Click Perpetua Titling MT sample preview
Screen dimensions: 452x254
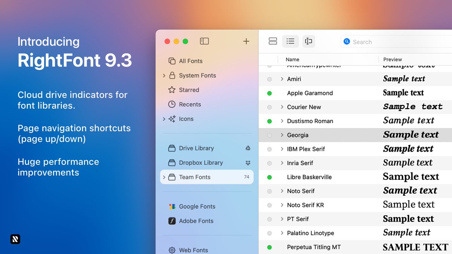(x=415, y=247)
